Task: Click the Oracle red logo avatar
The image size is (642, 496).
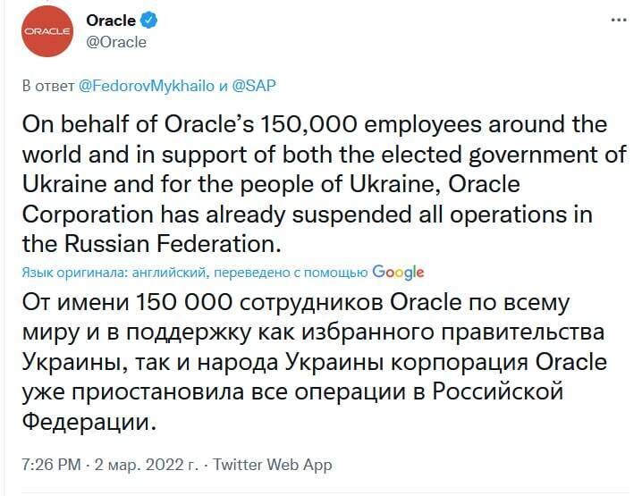Action: coord(45,31)
